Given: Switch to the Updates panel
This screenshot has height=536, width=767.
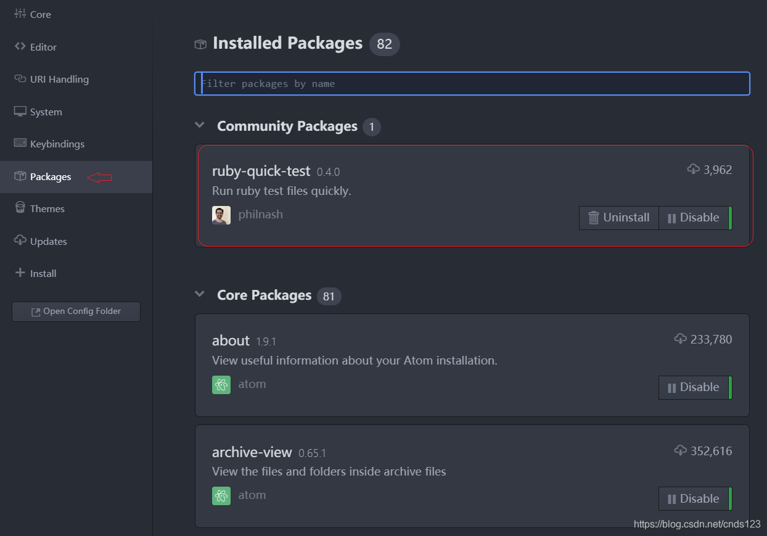Looking at the screenshot, I should (48, 241).
